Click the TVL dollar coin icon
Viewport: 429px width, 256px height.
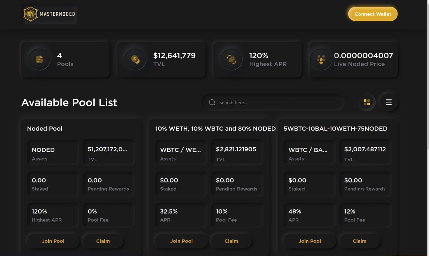135,59
